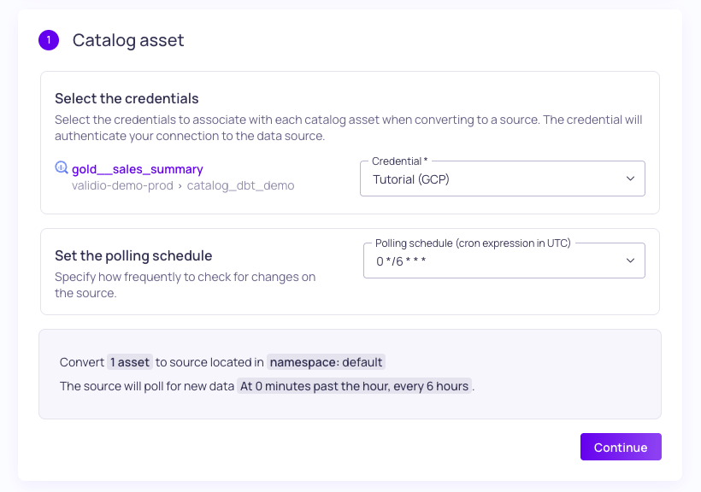Click the purple step 1 circle

tap(49, 40)
